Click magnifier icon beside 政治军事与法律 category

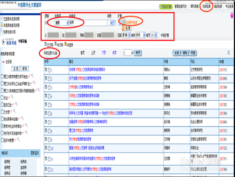pos(22,119)
